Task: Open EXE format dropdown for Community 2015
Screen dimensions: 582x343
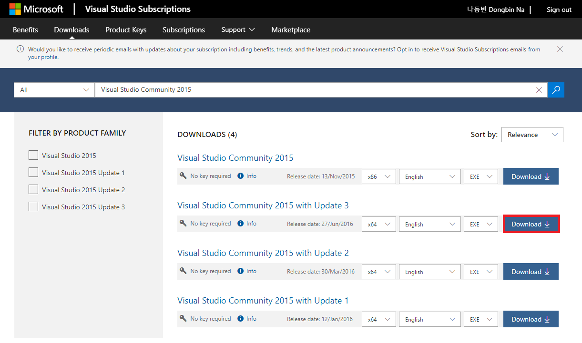Action: (481, 176)
